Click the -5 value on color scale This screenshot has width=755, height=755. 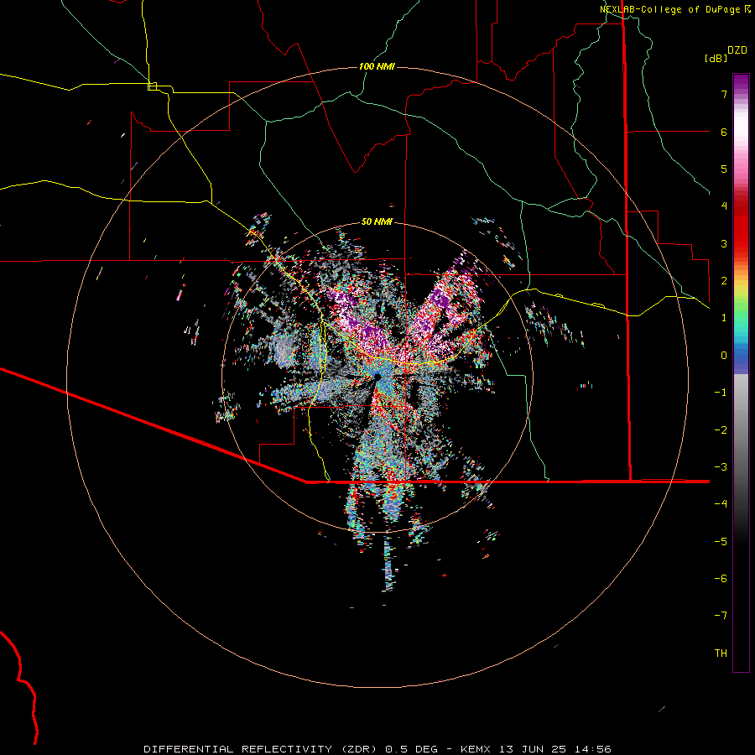pos(721,542)
